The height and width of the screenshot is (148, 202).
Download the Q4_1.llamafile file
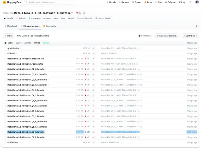93,95
